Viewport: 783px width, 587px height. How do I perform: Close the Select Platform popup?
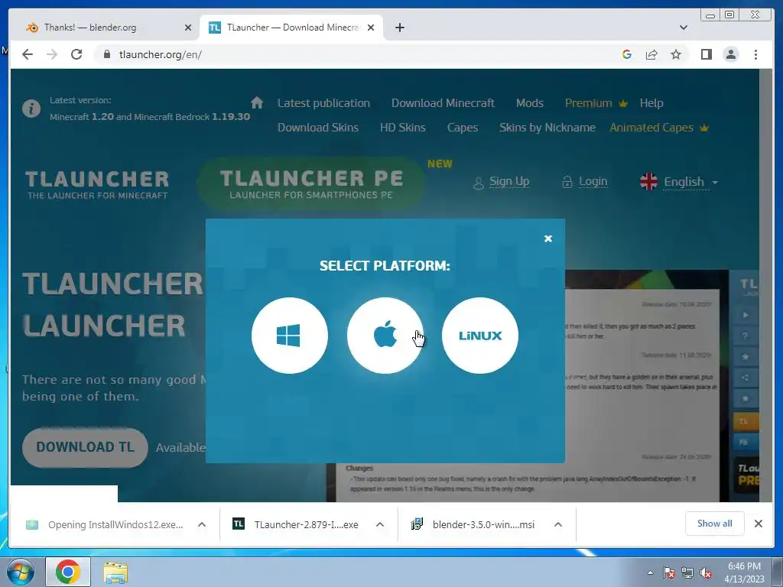[547, 238]
